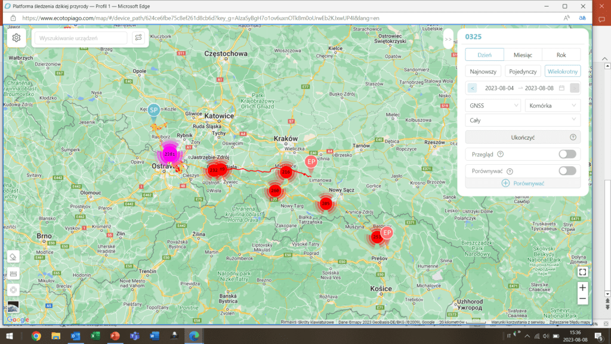Switch to satellite view thumbnail

[13, 307]
